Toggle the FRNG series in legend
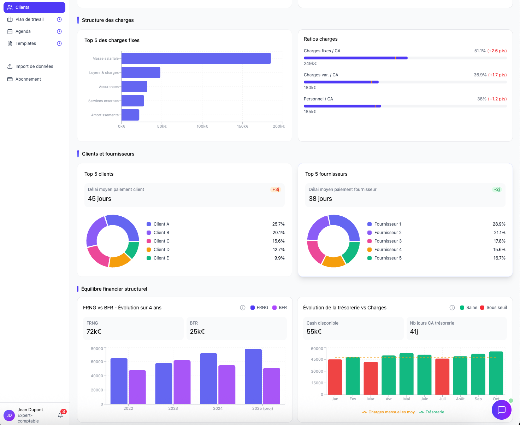Image resolution: width=520 pixels, height=425 pixels. [x=259, y=308]
